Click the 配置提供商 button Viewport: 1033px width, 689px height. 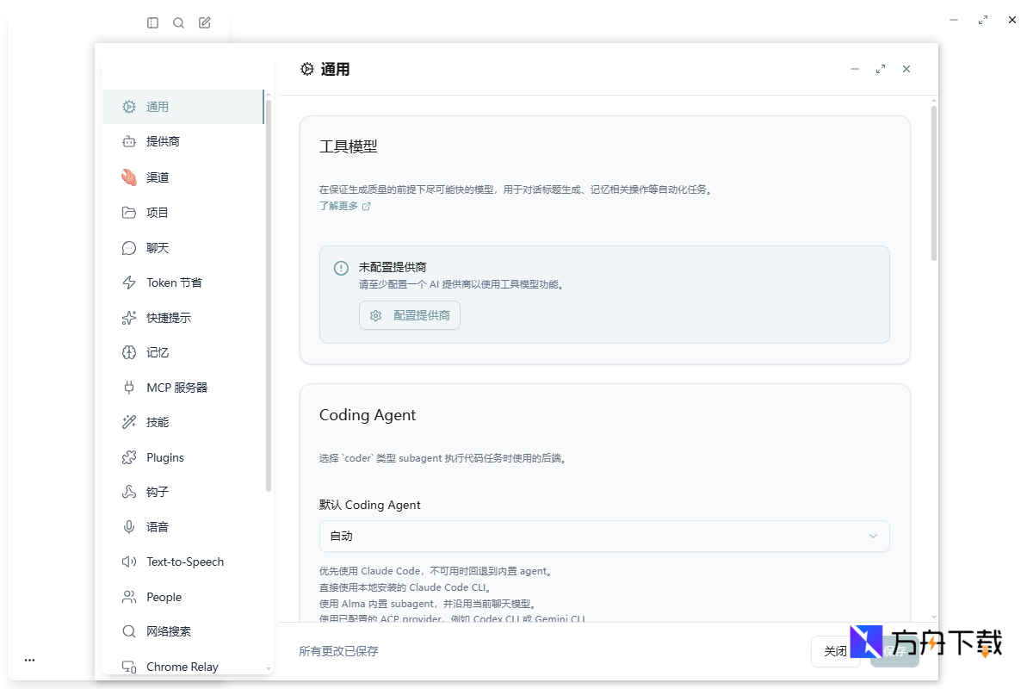tap(409, 315)
